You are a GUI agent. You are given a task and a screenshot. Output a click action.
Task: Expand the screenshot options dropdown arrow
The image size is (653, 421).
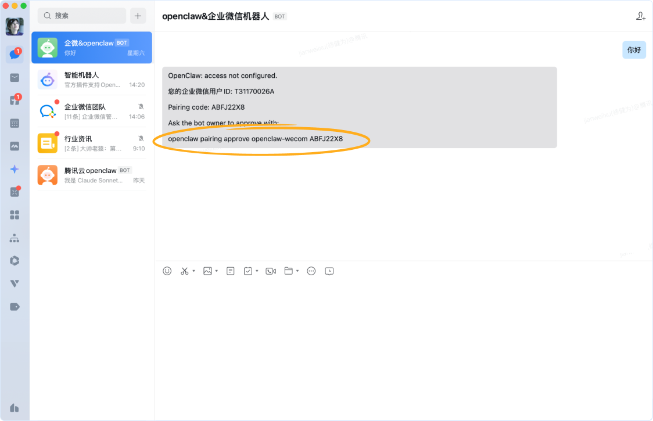coord(194,271)
